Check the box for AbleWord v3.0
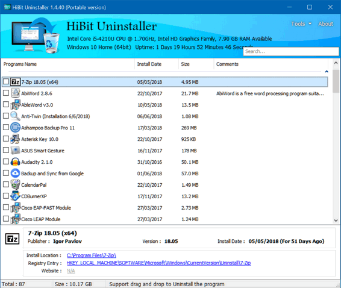The height and width of the screenshot is (288, 341). pyautogui.click(x=6, y=104)
